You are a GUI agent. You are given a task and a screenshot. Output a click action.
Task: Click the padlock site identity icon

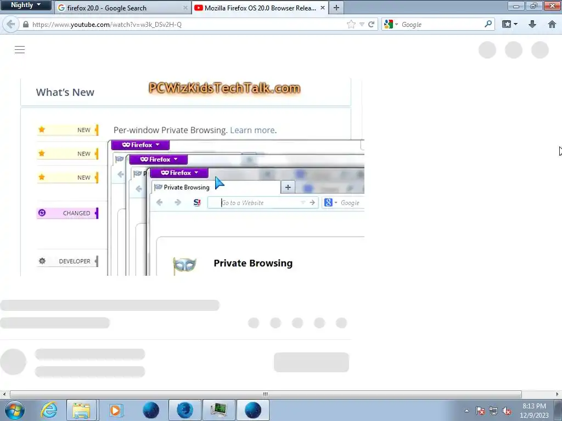(x=25, y=24)
